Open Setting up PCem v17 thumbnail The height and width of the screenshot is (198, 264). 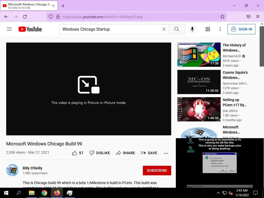199,109
